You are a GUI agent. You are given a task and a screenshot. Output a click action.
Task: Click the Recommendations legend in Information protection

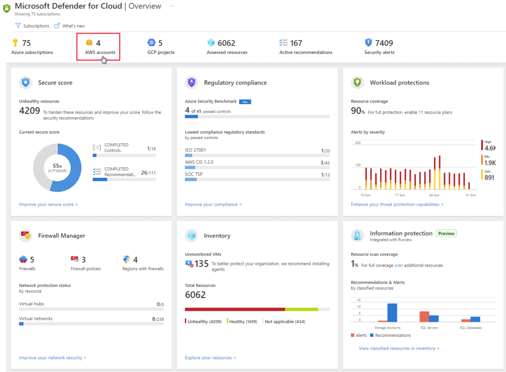(390, 335)
